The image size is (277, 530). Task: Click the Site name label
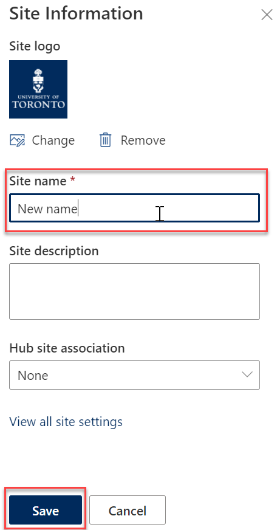tap(38, 181)
